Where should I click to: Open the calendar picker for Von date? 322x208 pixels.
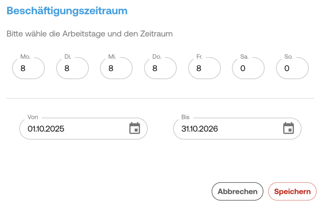pyautogui.click(x=135, y=128)
